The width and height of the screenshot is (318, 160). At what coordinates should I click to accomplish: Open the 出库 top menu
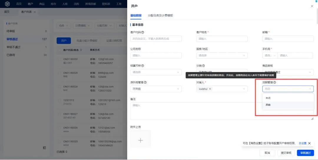coord(77,4)
